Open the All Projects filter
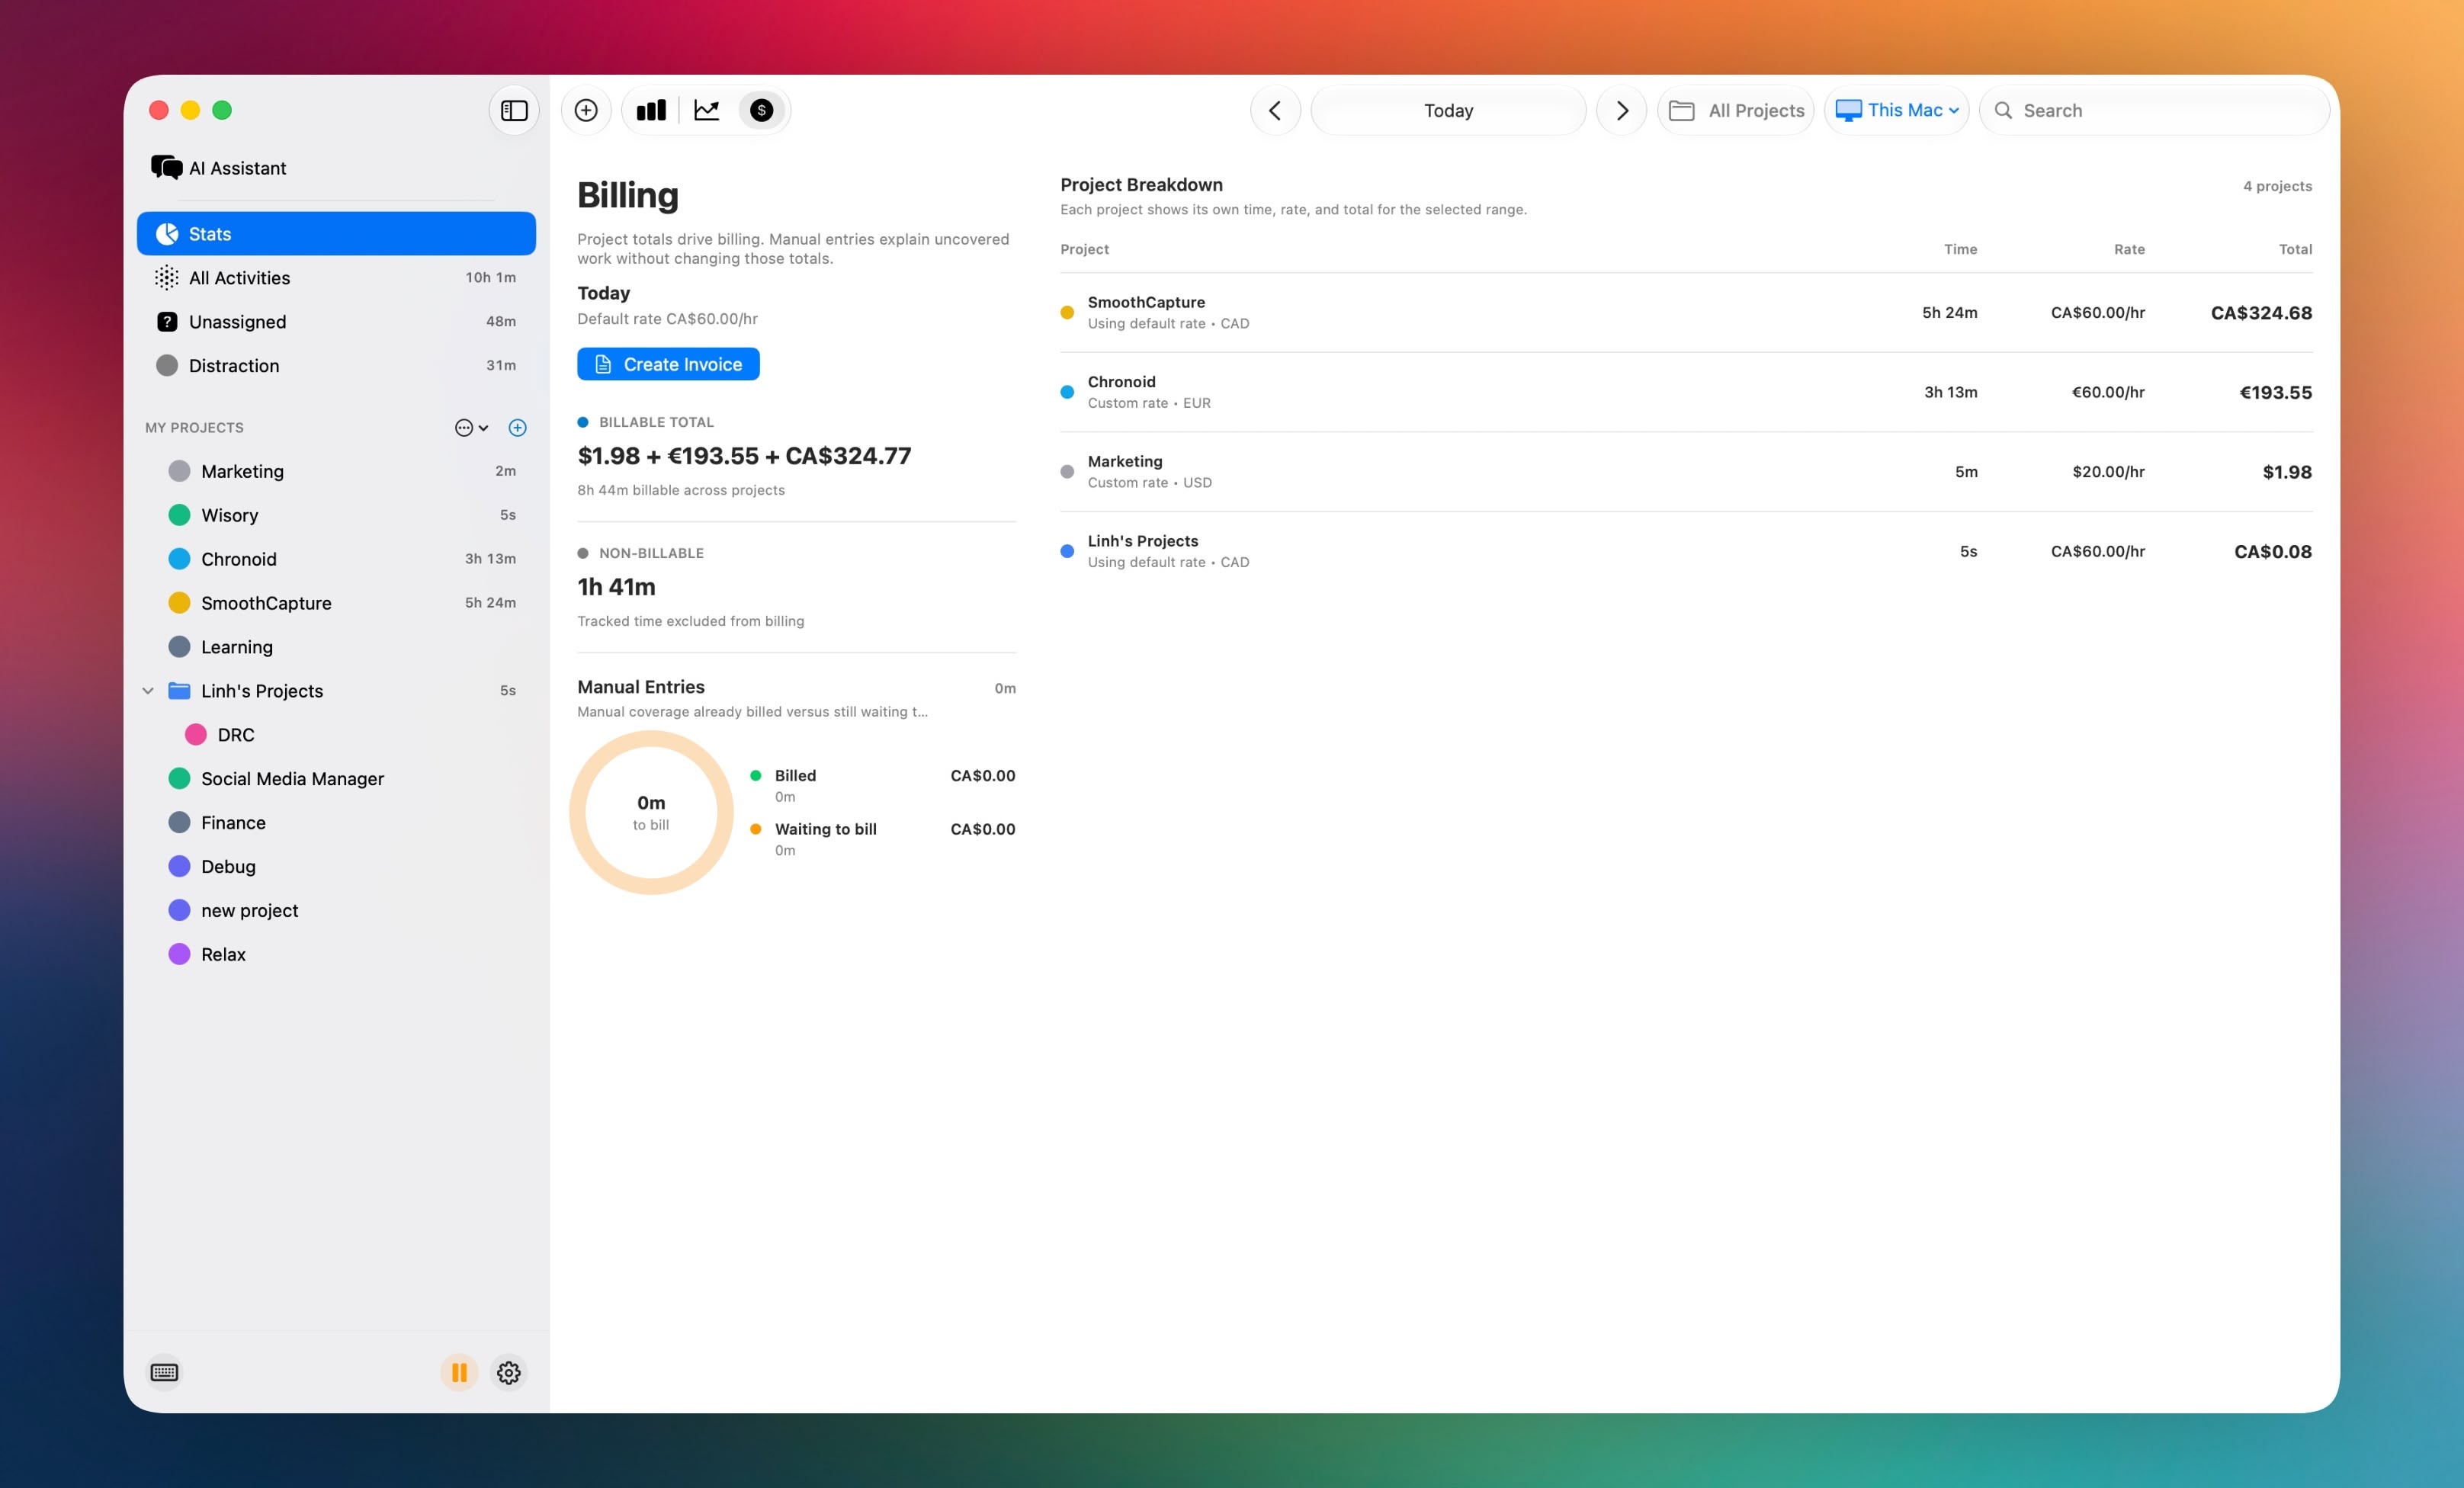This screenshot has width=2464, height=1488. pos(1736,110)
